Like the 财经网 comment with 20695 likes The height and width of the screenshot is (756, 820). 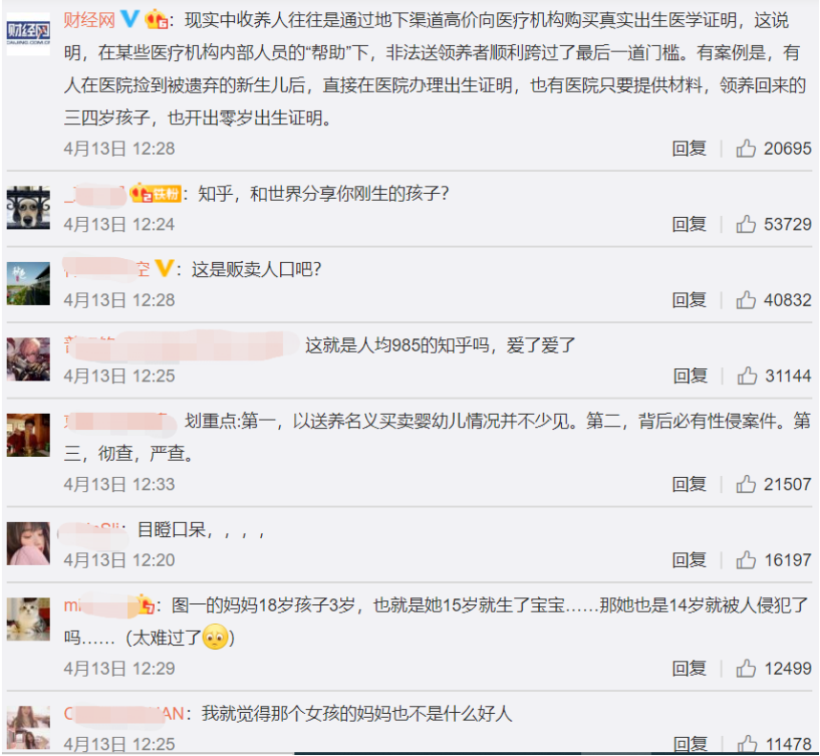click(745, 148)
